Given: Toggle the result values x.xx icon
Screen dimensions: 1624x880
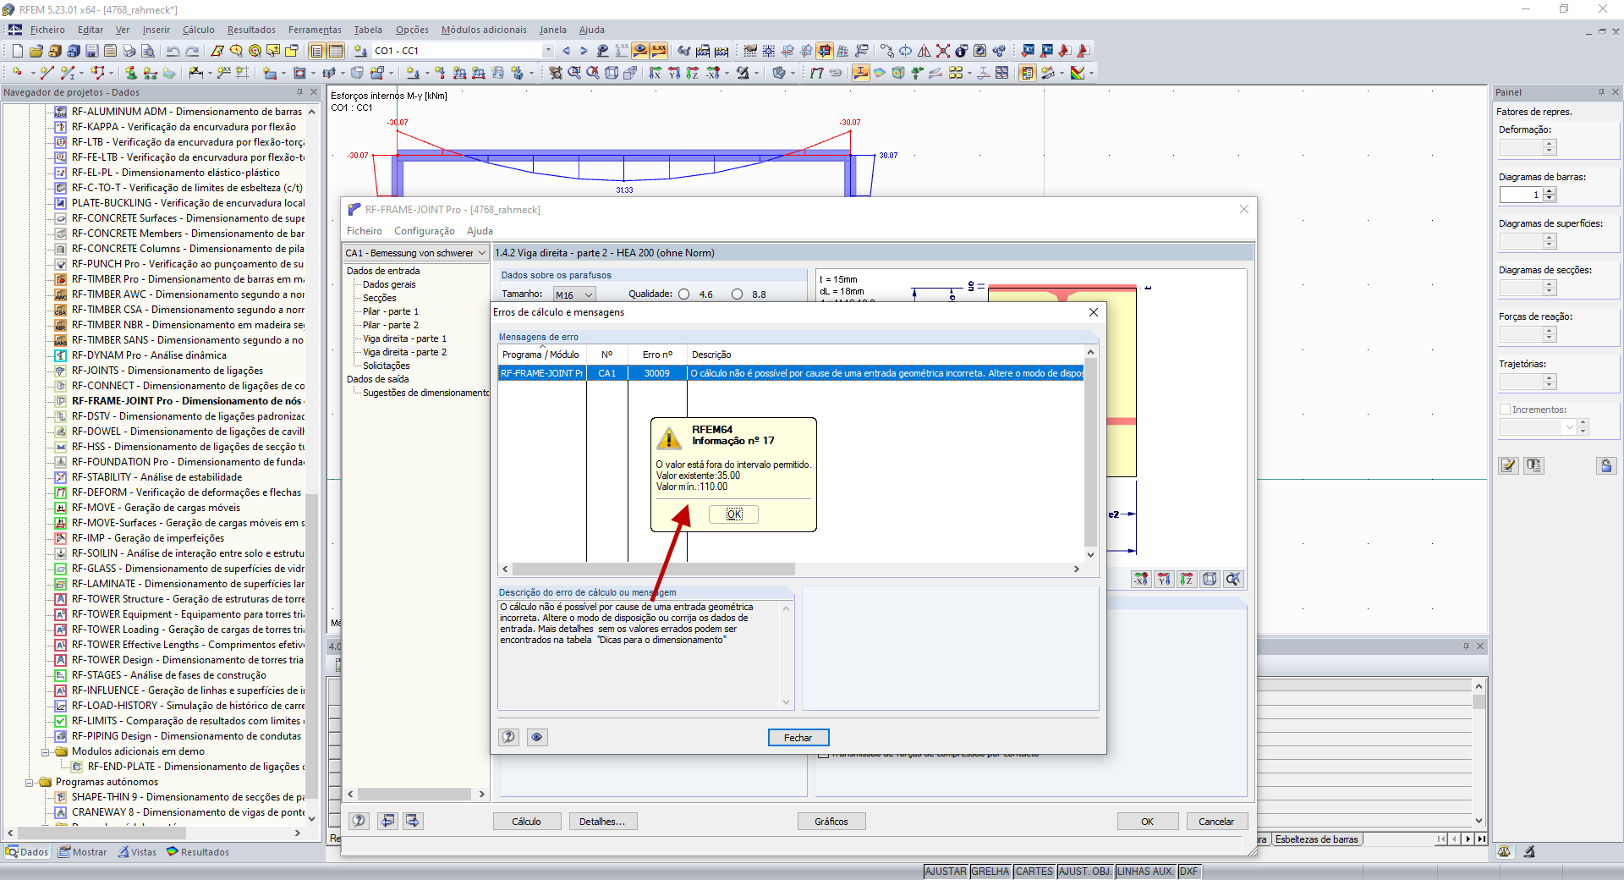Looking at the screenshot, I should 659,51.
